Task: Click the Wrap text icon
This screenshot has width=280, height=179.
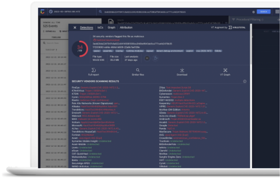Action: click(x=60, y=31)
